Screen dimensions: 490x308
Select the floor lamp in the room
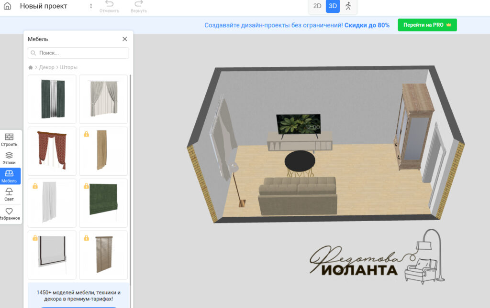click(x=237, y=185)
